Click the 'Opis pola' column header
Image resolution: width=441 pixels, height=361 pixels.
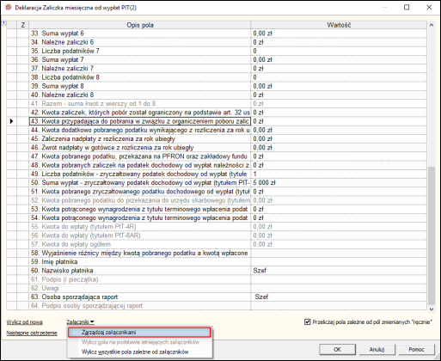coord(140,25)
